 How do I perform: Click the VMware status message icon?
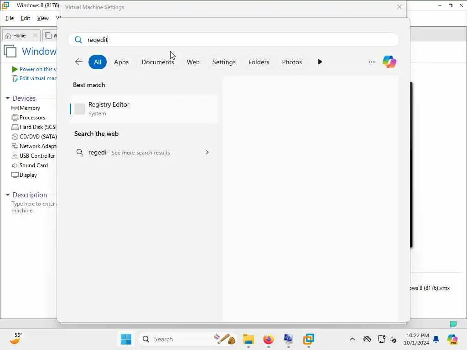tap(453, 324)
